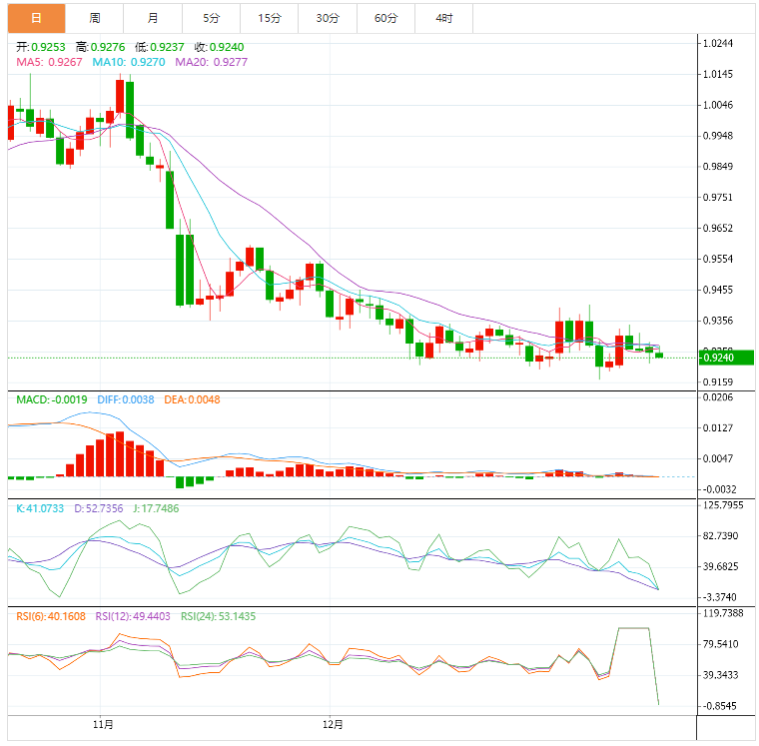
Task: Switch to the 周 weekly tab
Action: 95,18
